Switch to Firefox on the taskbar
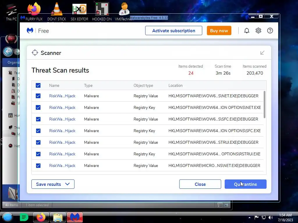Screen dimensions: 298x223 pos(41,217)
